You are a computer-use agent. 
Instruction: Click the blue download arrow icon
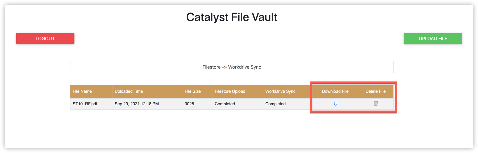click(x=335, y=104)
